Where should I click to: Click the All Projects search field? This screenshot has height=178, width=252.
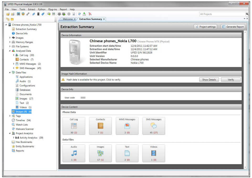[222, 14]
